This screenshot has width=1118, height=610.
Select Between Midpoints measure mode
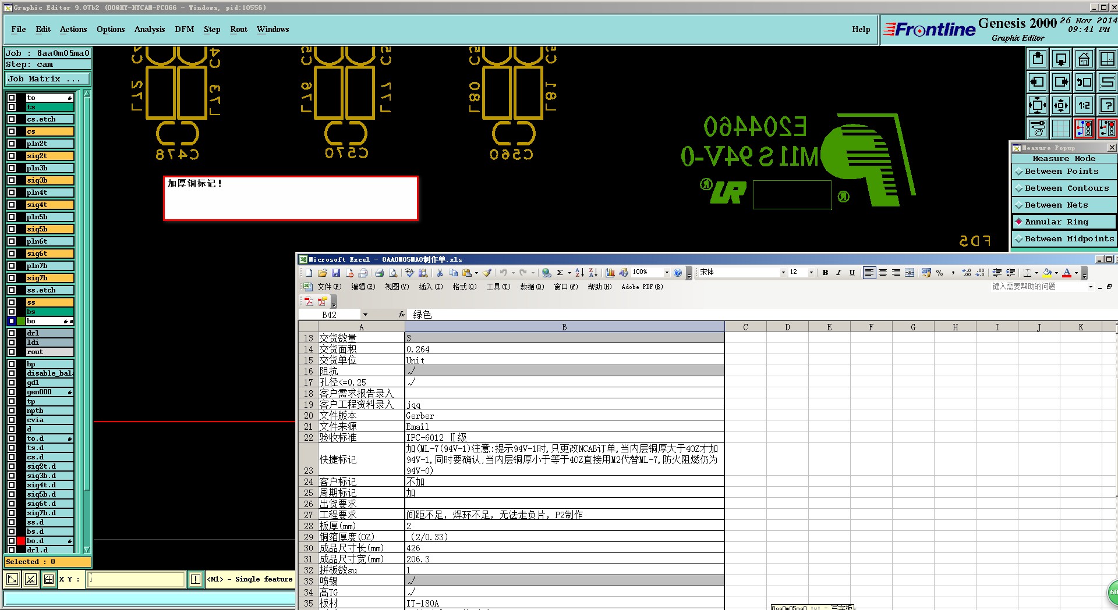pos(1064,239)
